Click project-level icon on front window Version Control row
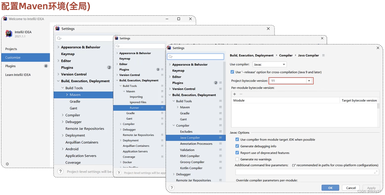This screenshot has width=385, height=195. click(x=221, y=89)
